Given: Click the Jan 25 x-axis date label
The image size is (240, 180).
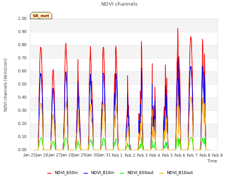Looking at the screenshot, I should pos(30,155).
